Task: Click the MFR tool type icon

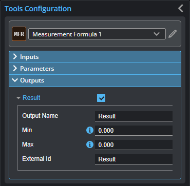Action: [x=19, y=34]
